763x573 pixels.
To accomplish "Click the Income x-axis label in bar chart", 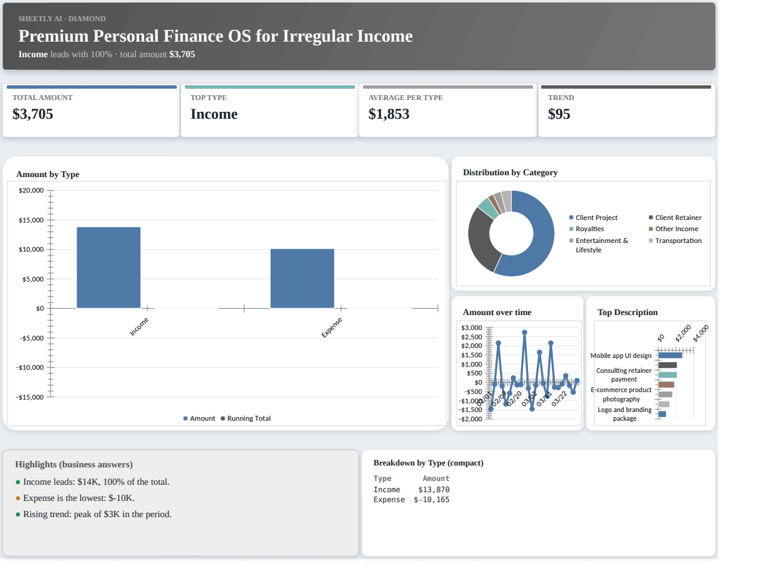I will (139, 327).
